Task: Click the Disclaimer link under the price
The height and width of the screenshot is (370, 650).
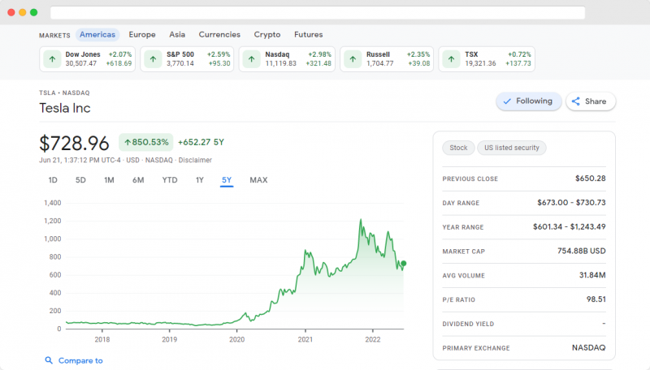Action: pyautogui.click(x=195, y=160)
